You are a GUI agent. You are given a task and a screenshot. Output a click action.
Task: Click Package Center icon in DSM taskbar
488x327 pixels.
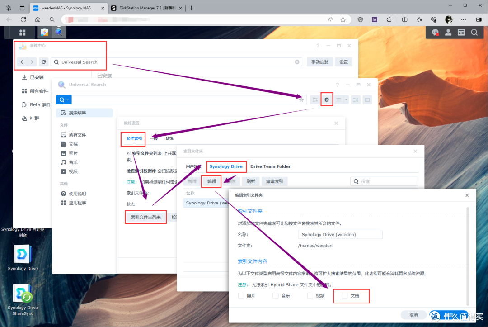click(x=44, y=32)
